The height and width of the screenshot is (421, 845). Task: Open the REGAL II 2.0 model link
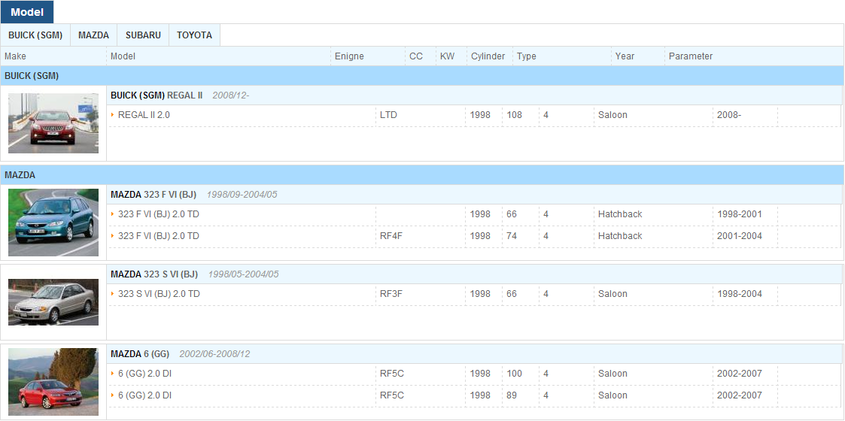[x=144, y=115]
